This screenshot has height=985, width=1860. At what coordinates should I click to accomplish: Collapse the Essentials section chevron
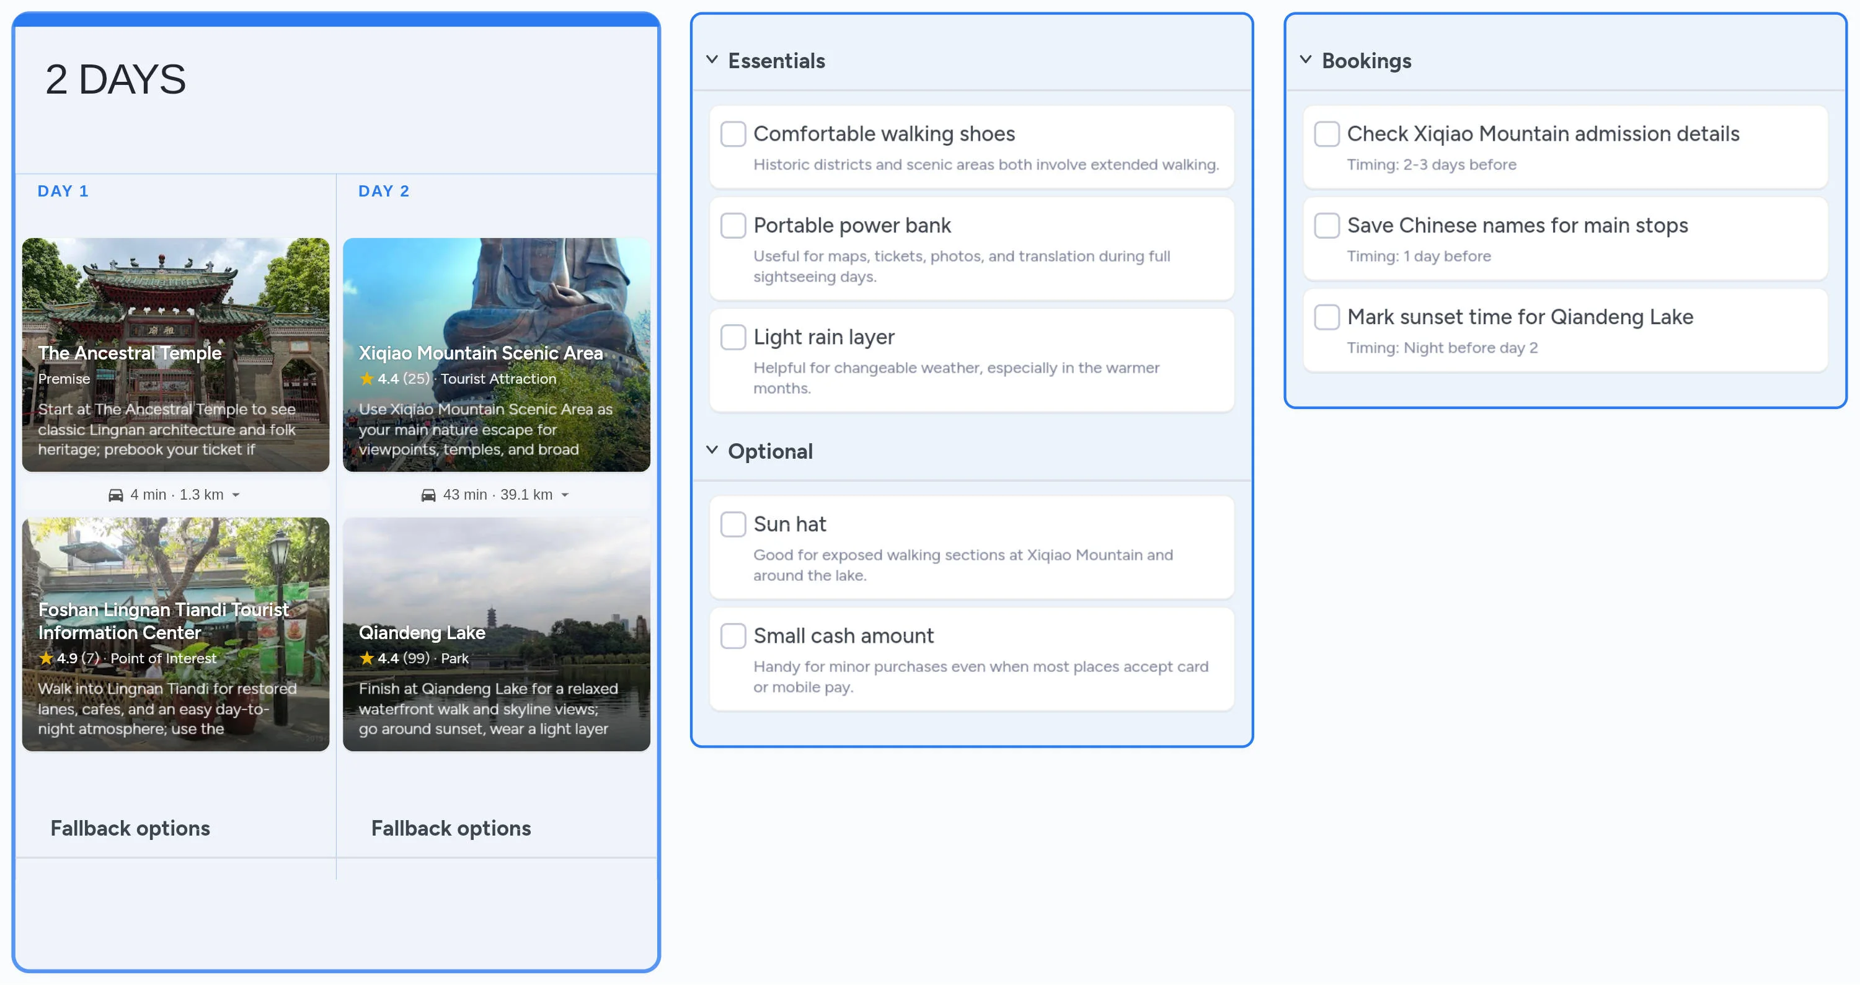pos(712,60)
